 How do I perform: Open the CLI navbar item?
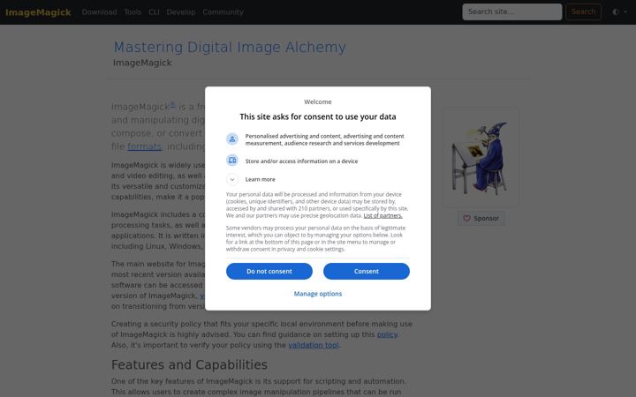pos(154,12)
